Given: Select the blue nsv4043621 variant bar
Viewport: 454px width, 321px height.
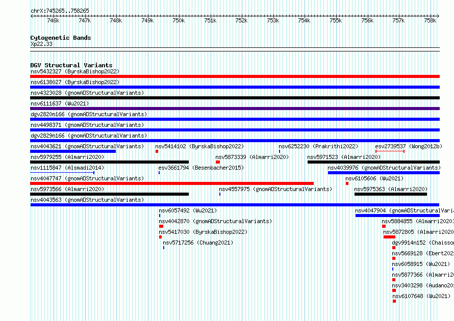Looking at the screenshot, I should click(73, 151).
